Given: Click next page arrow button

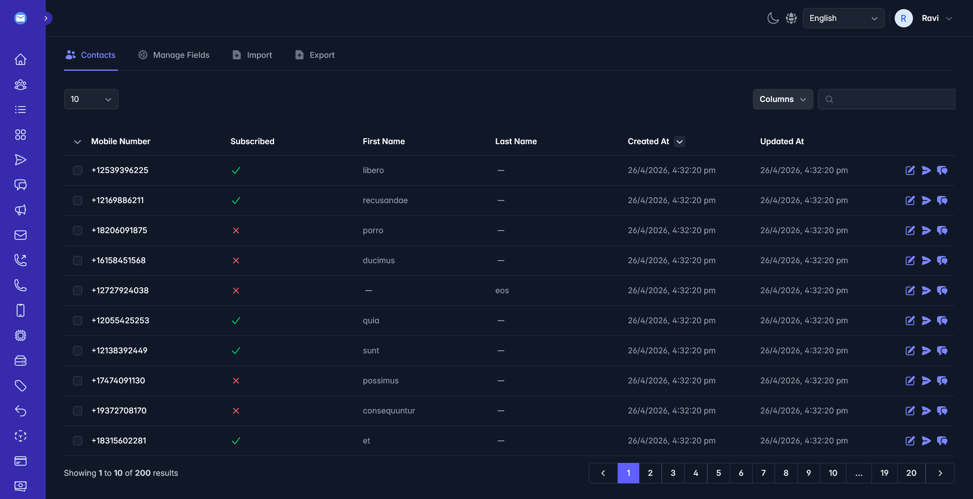Looking at the screenshot, I should [940, 473].
